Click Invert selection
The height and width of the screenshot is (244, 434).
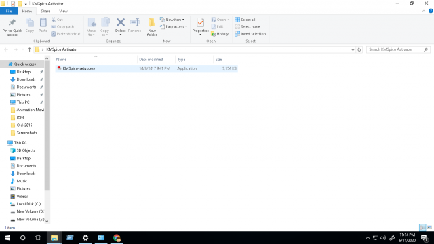click(250, 34)
